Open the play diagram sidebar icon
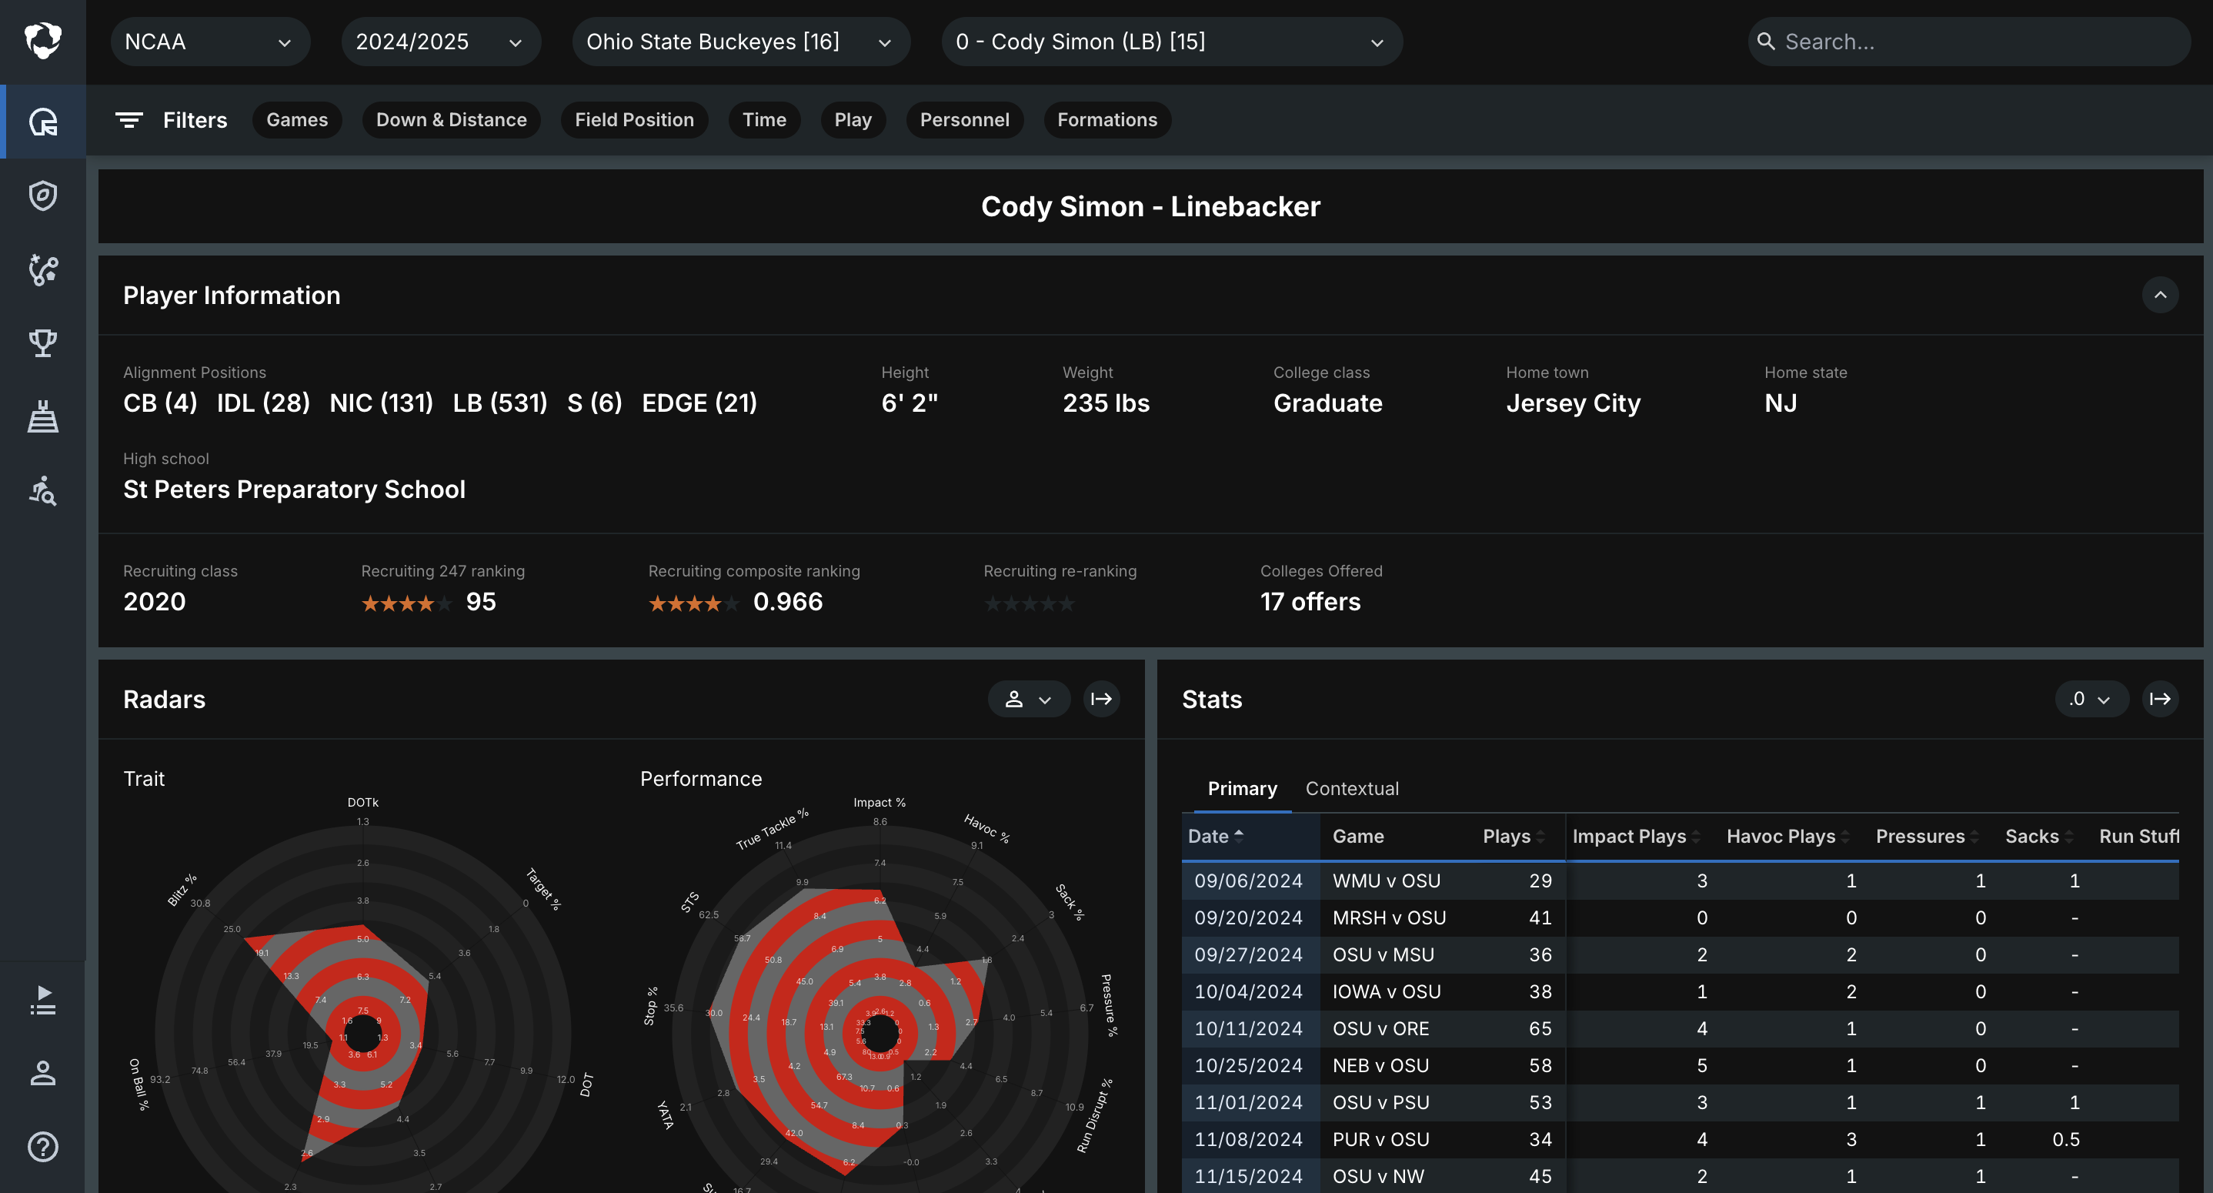This screenshot has width=2213, height=1193. pyautogui.click(x=43, y=270)
